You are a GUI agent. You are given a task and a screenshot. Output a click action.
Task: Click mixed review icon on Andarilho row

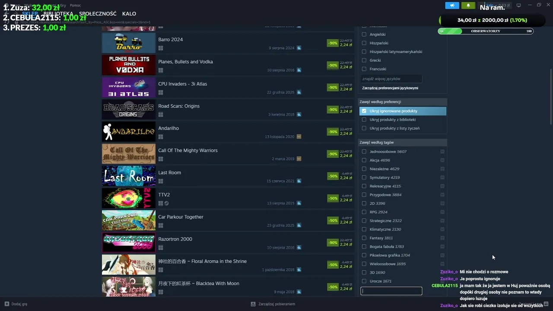tap(299, 136)
